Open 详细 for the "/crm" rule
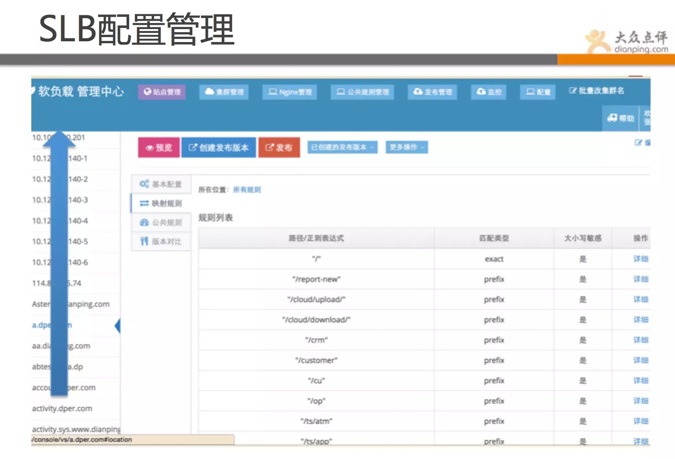Screen dimensions: 675x459 click(641, 340)
